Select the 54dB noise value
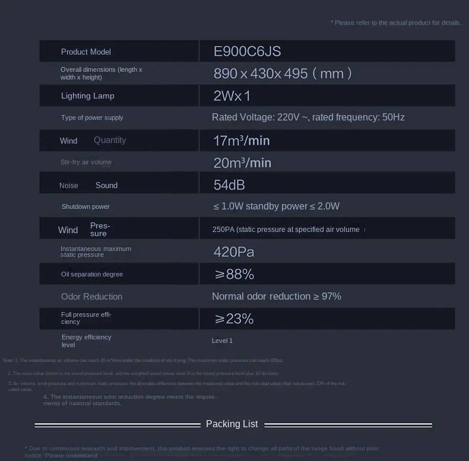Image resolution: width=469 pixels, height=461 pixels. point(229,185)
